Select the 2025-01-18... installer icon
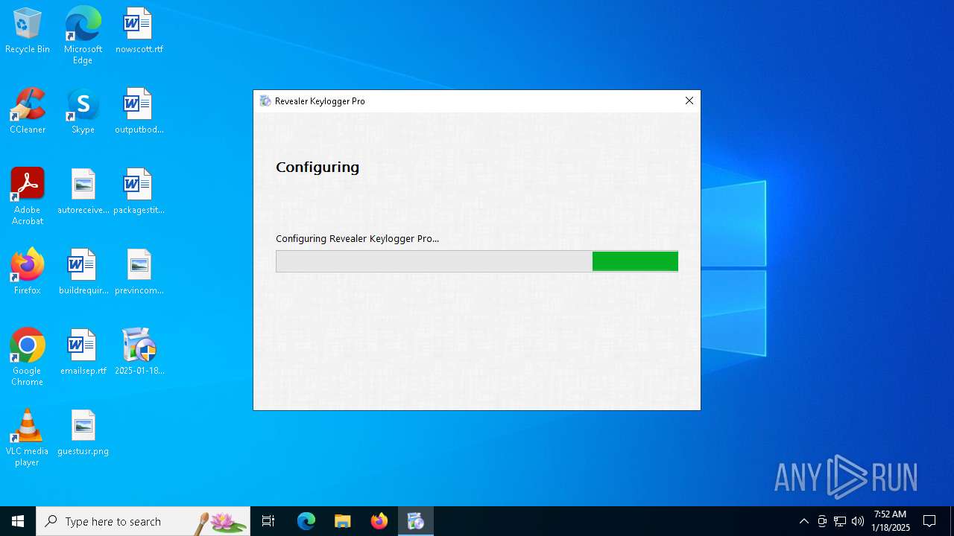 point(139,353)
